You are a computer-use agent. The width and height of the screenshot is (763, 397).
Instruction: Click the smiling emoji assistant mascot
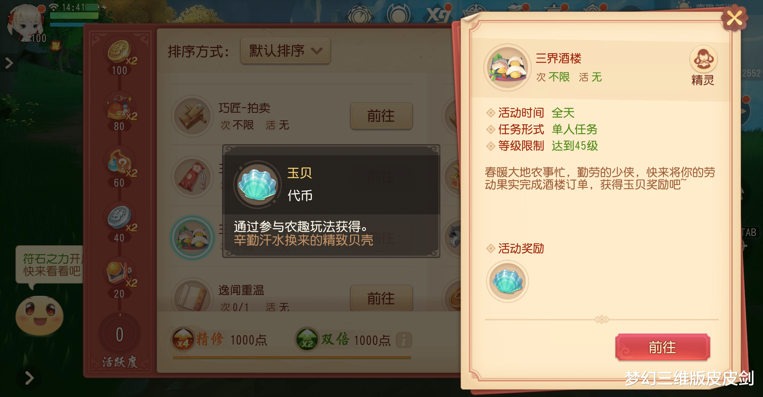39,315
